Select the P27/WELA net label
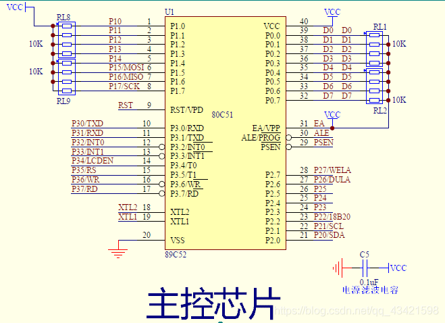Viewport: 445px width, 323px height. click(x=330, y=170)
